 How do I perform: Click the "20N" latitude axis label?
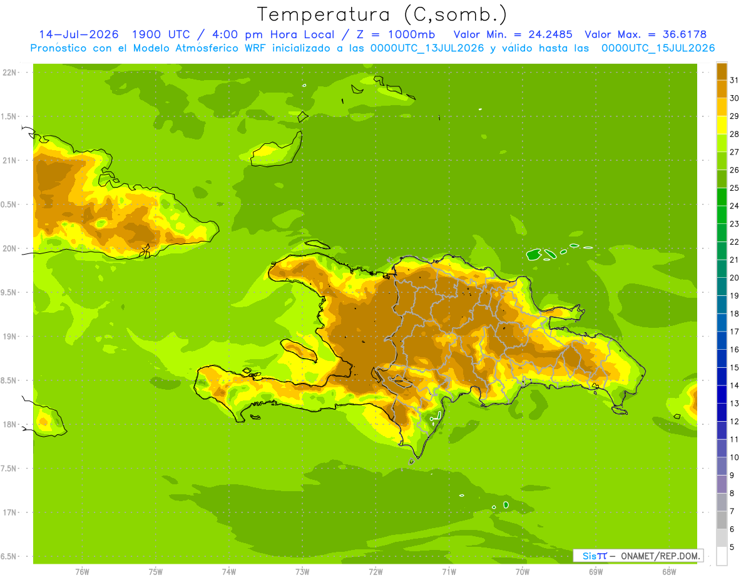click(x=10, y=248)
